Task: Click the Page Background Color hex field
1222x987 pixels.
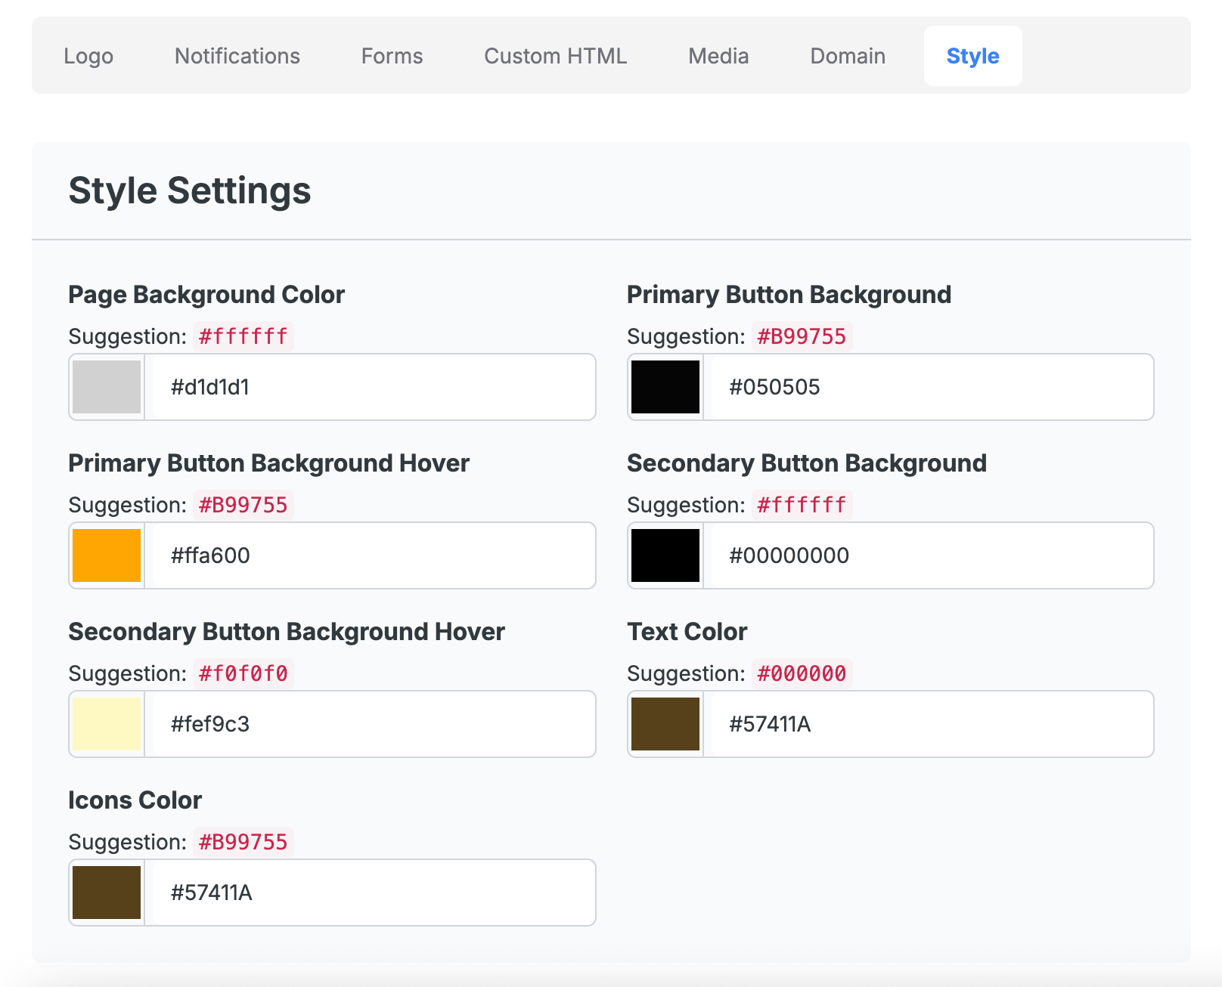Action: (x=374, y=387)
